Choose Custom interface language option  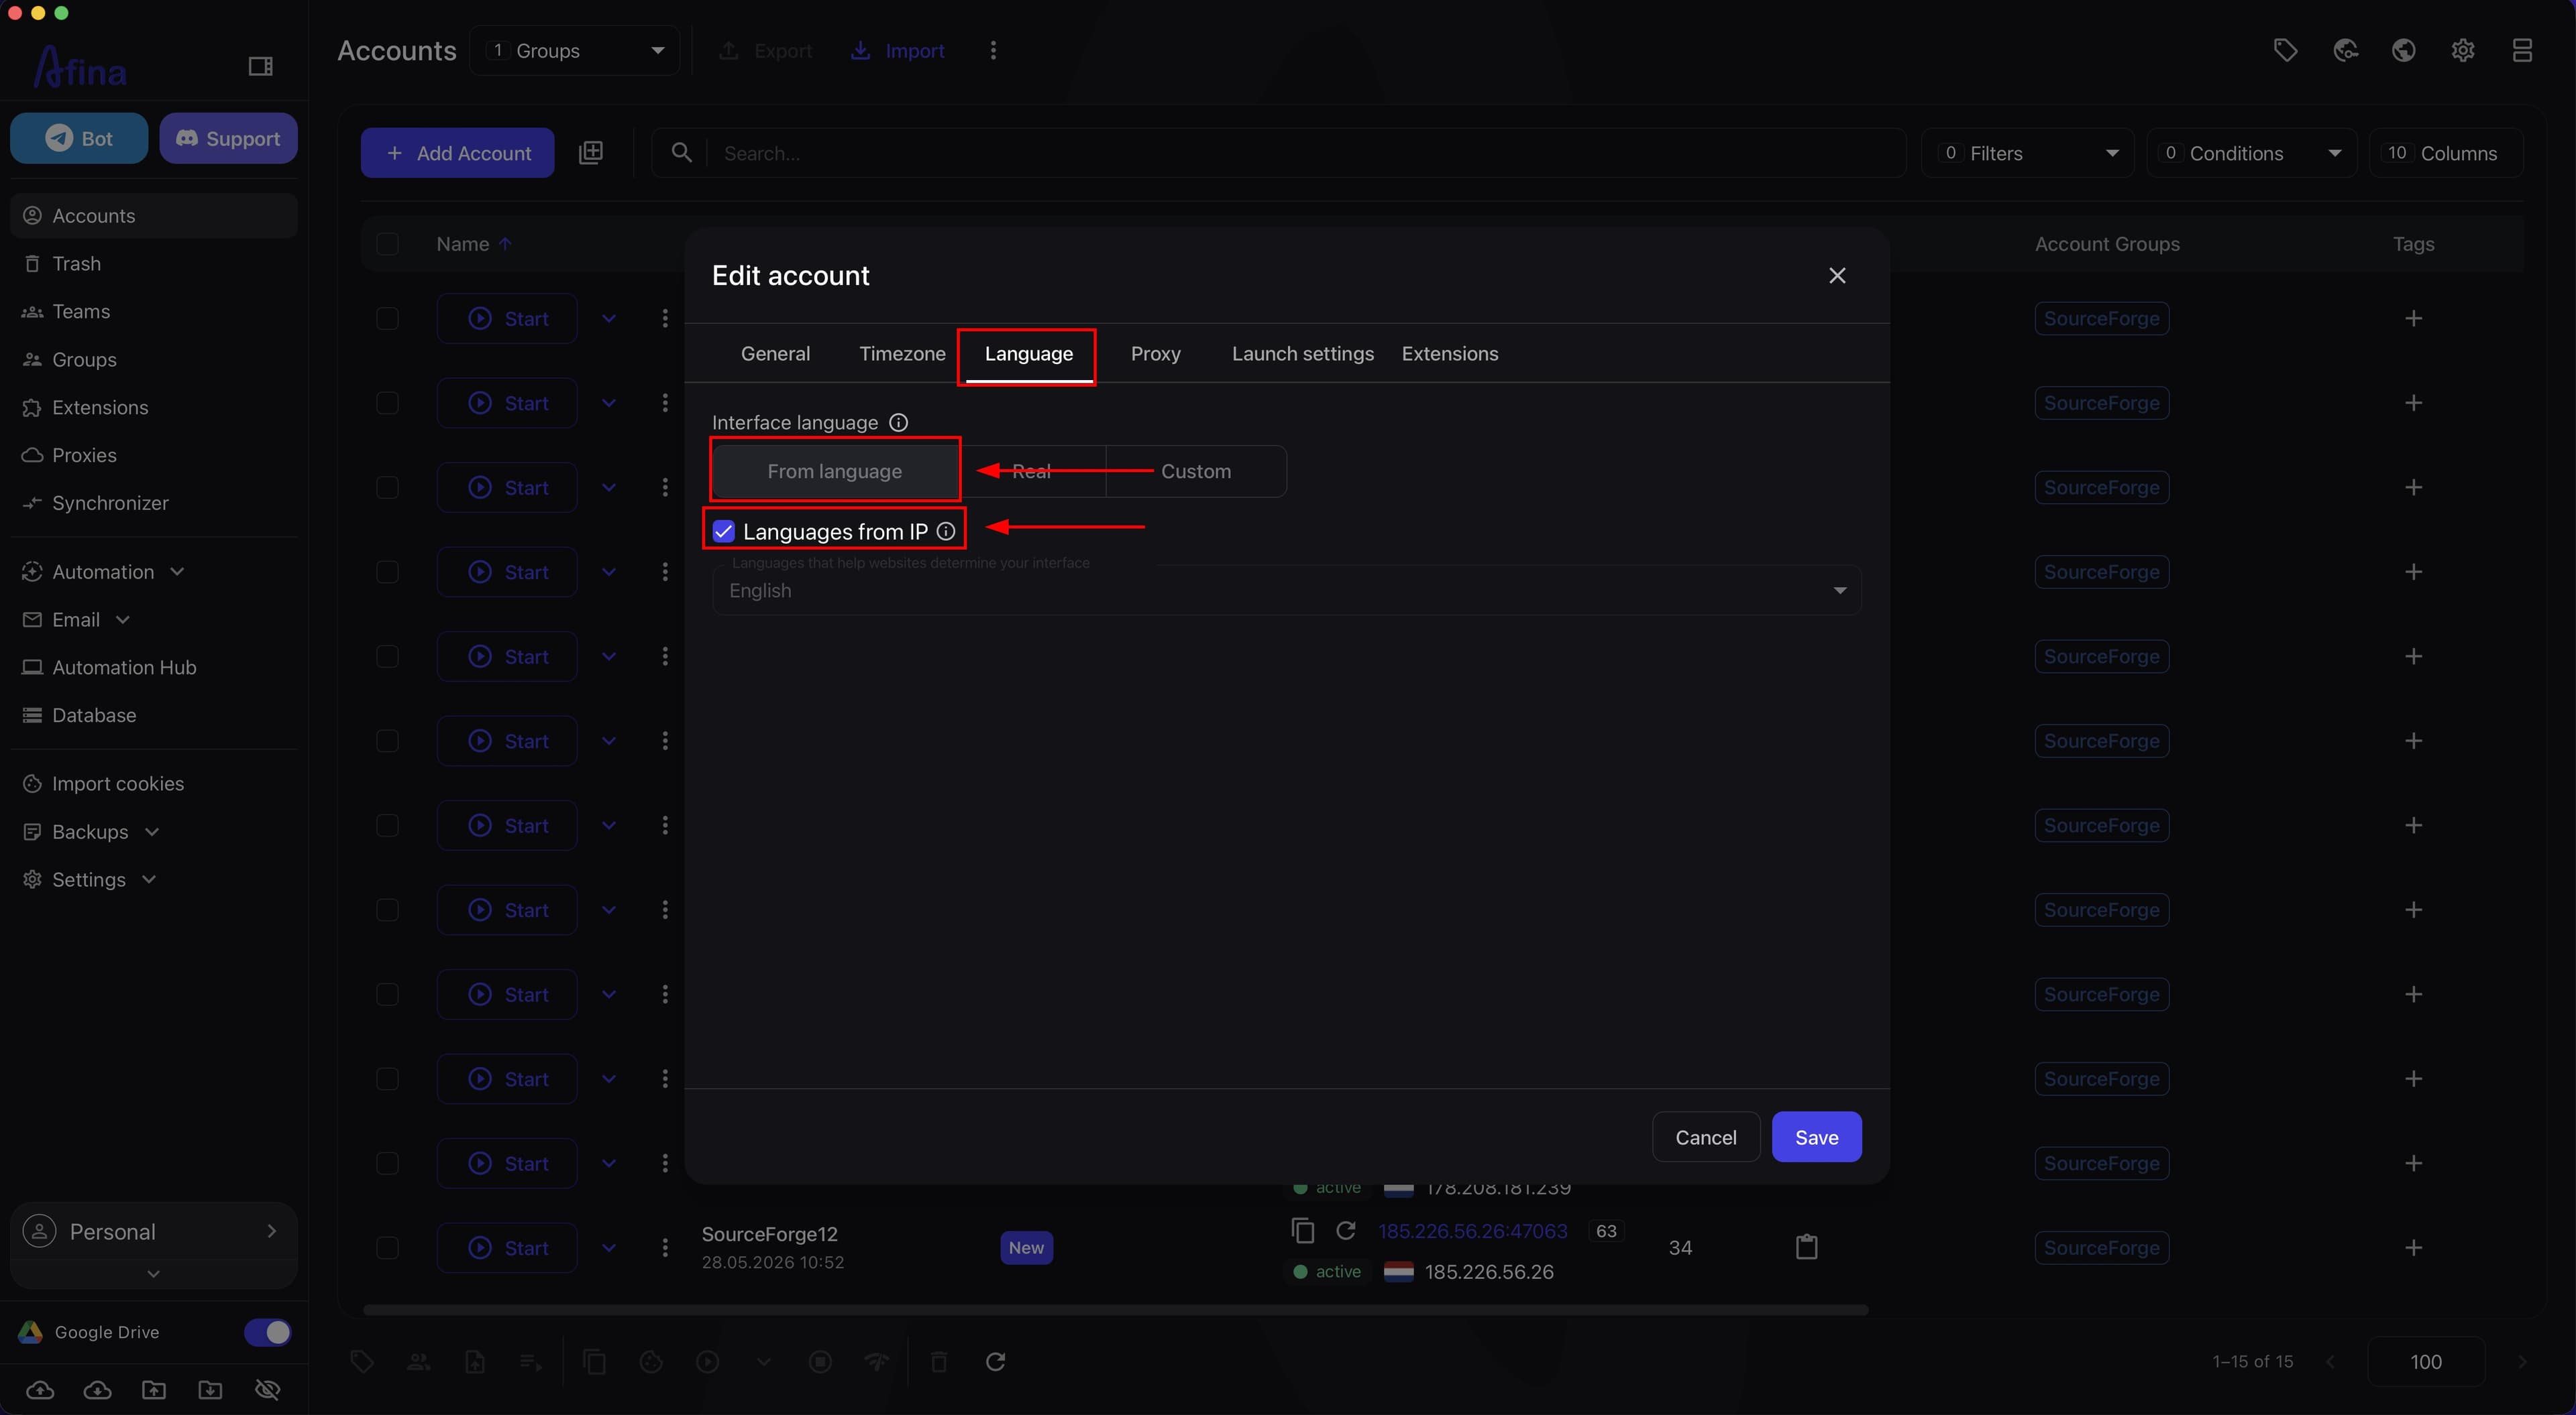tap(1195, 471)
